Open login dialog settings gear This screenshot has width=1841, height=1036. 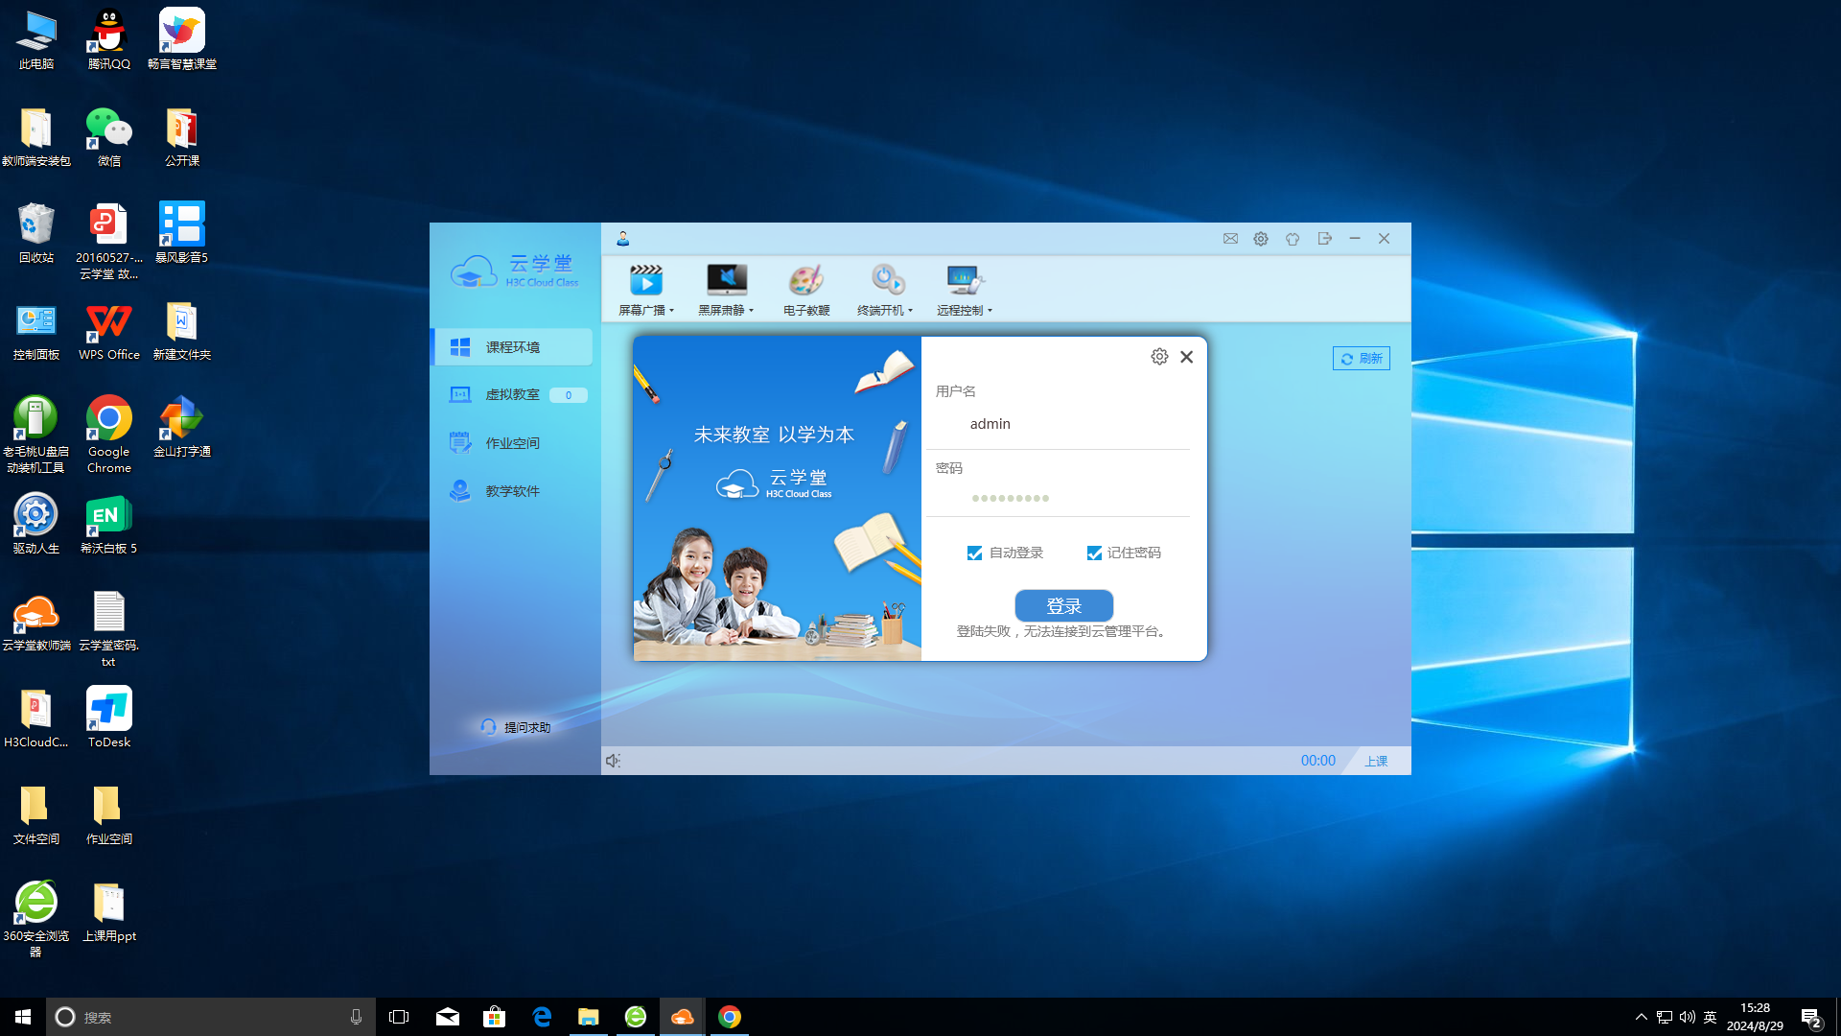1159,357
